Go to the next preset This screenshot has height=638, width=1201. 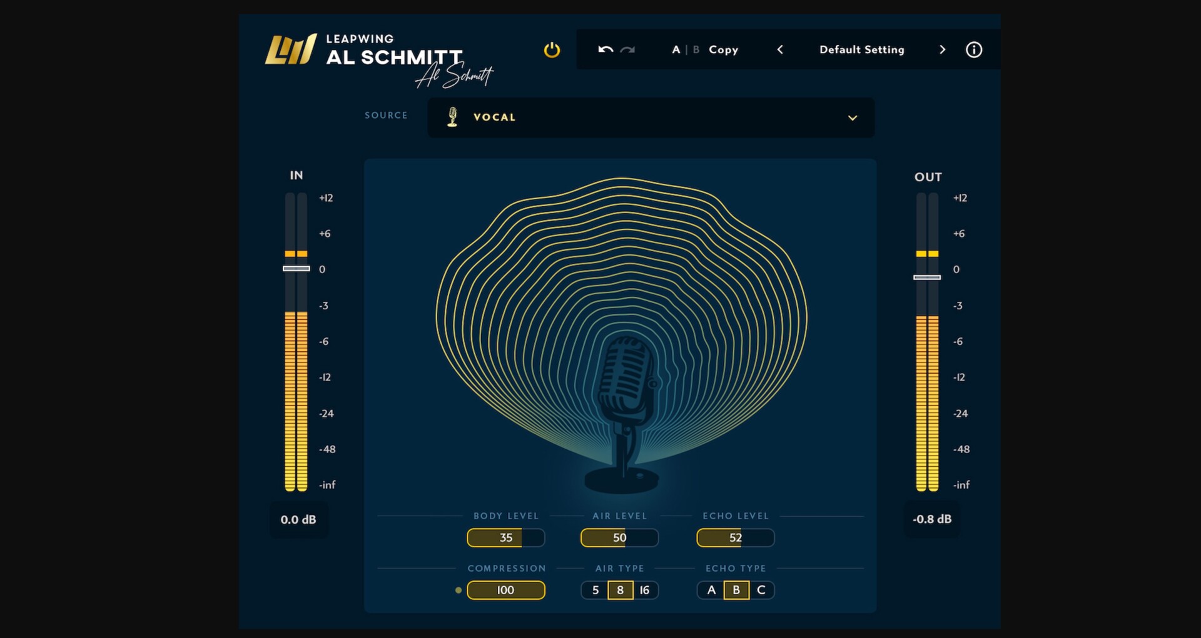[942, 49]
